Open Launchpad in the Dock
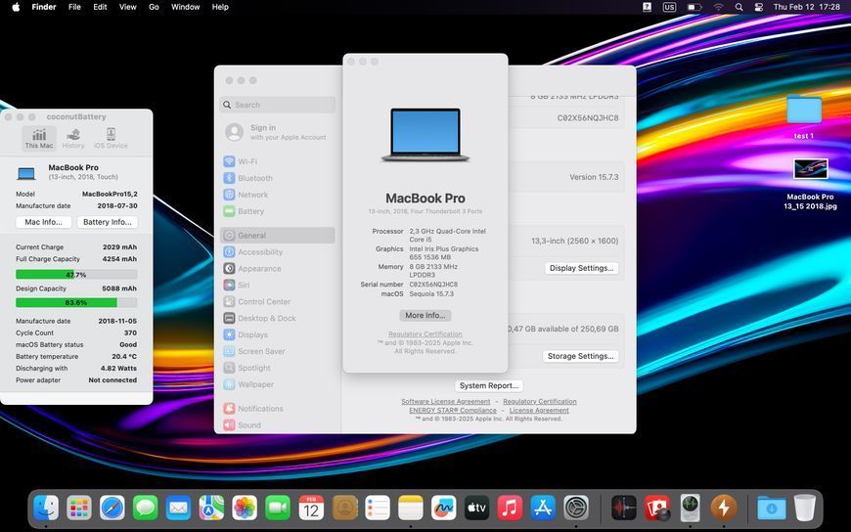This screenshot has width=851, height=532. click(79, 509)
